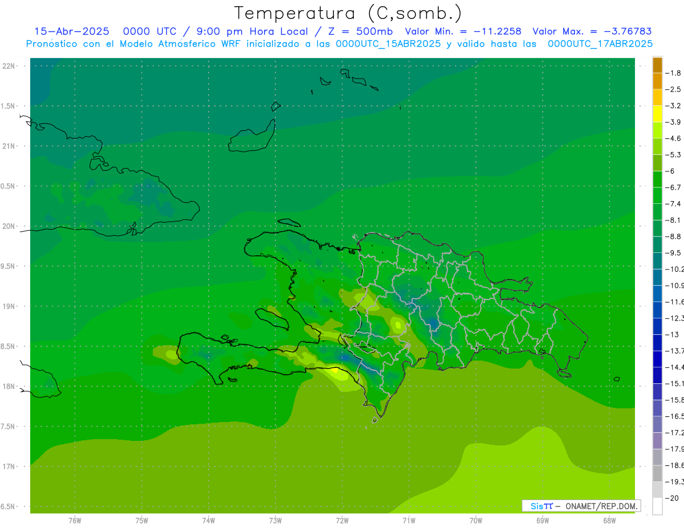
Task: Click the "-4.6" legend value
Action: tap(673, 138)
